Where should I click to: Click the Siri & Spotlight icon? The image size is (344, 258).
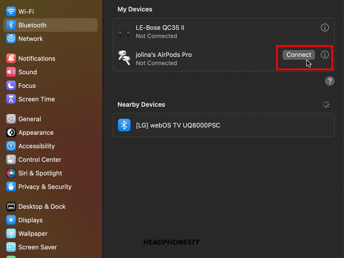(11, 173)
